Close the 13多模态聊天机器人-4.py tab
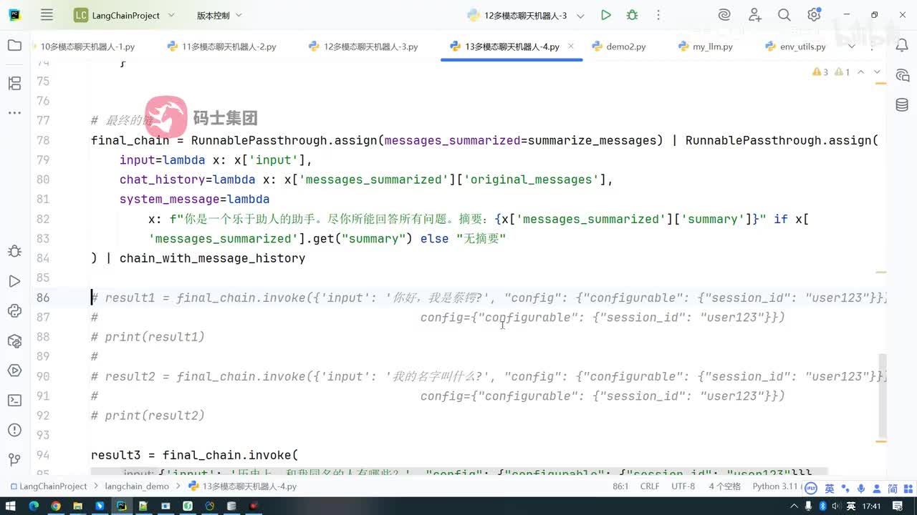The image size is (917, 515). point(571,46)
